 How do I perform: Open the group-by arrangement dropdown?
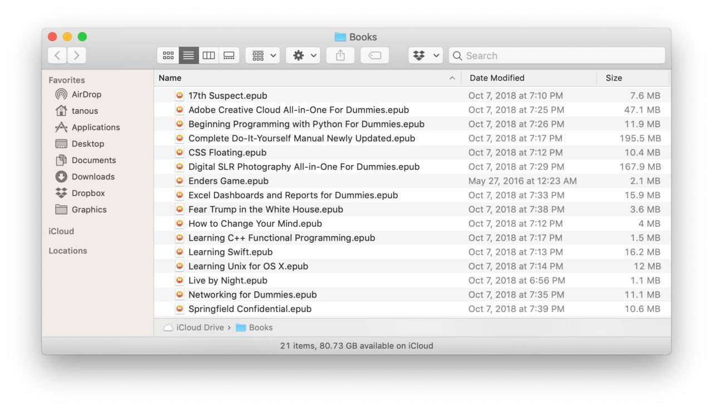pyautogui.click(x=262, y=56)
